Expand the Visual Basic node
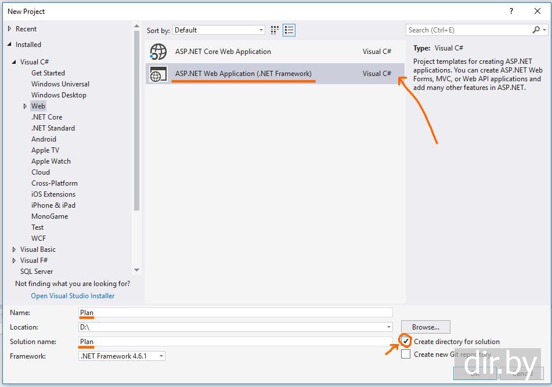552x387 pixels. (14, 249)
